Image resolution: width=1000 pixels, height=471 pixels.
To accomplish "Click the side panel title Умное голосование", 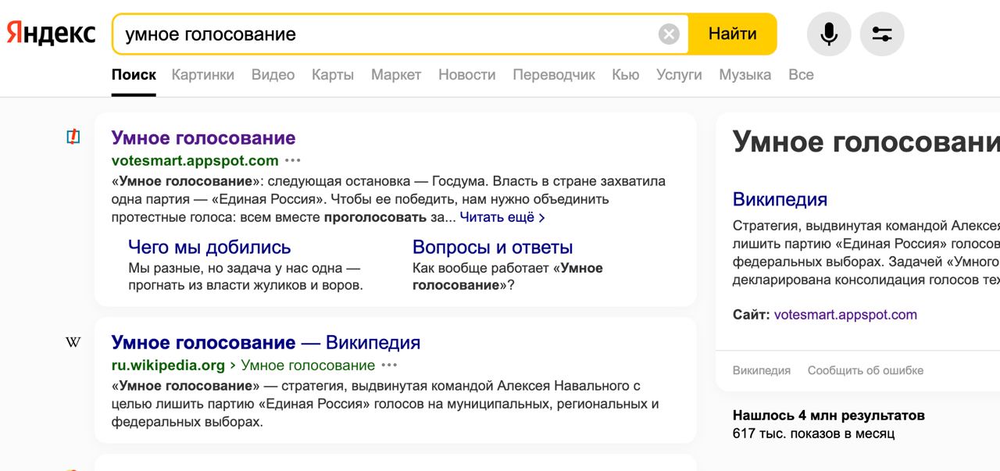I will tap(866, 142).
